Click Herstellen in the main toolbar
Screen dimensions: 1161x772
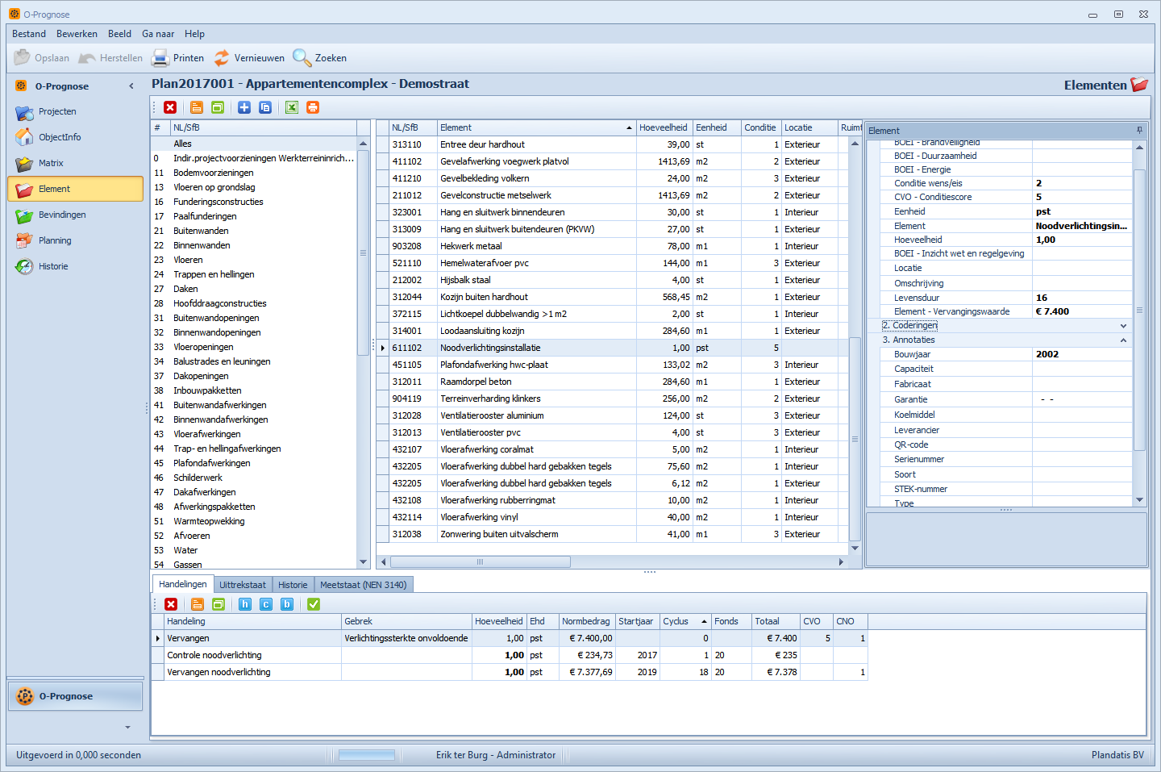pyautogui.click(x=110, y=58)
